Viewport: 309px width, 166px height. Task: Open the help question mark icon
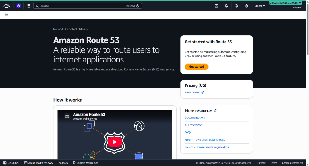click(236, 6)
